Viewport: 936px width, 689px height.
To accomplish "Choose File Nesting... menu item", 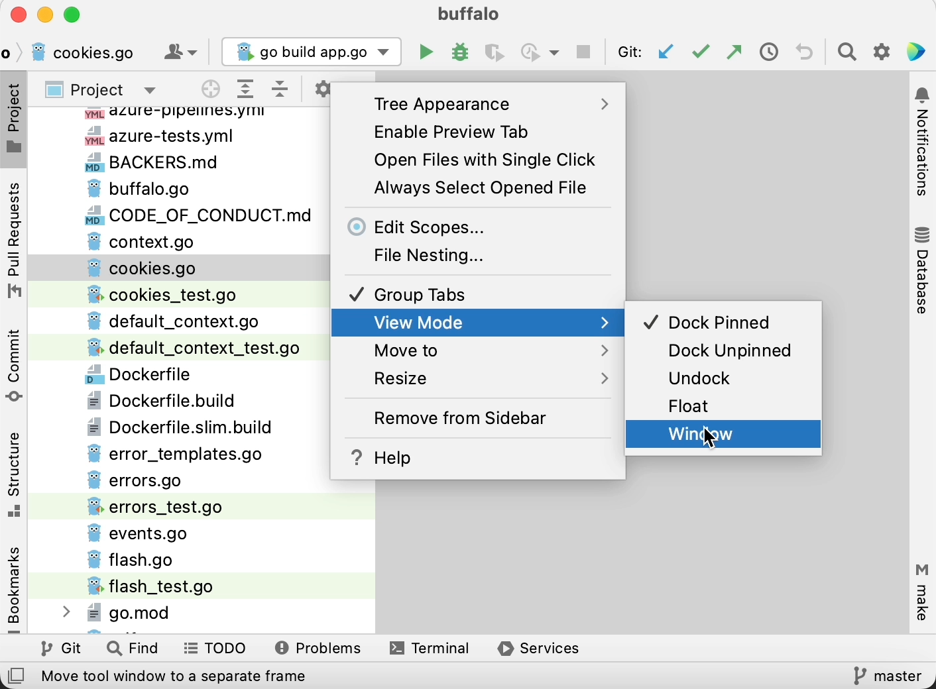I will click(479, 256).
